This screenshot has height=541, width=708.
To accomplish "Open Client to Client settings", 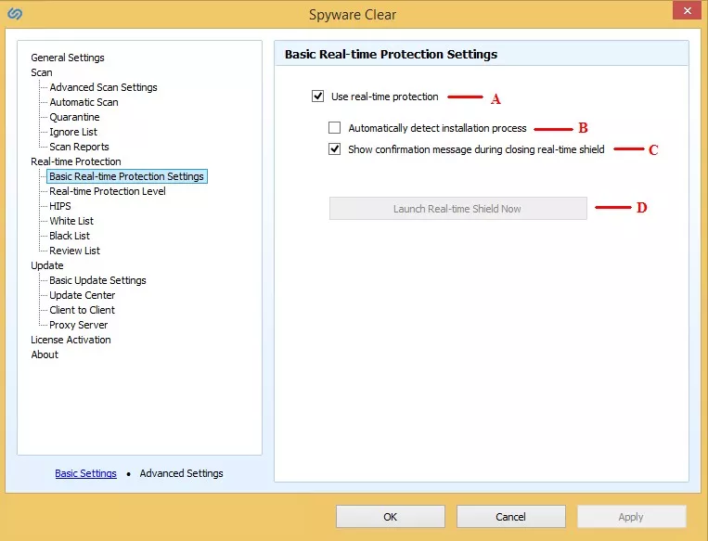I will tap(83, 310).
